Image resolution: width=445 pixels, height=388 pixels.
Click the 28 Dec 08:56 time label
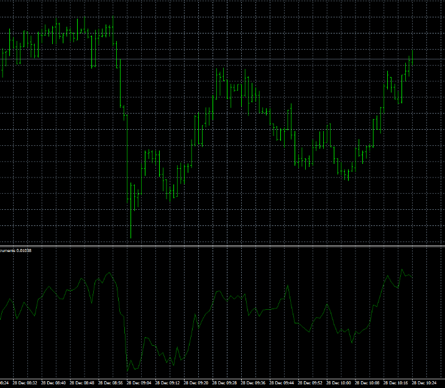(111, 382)
